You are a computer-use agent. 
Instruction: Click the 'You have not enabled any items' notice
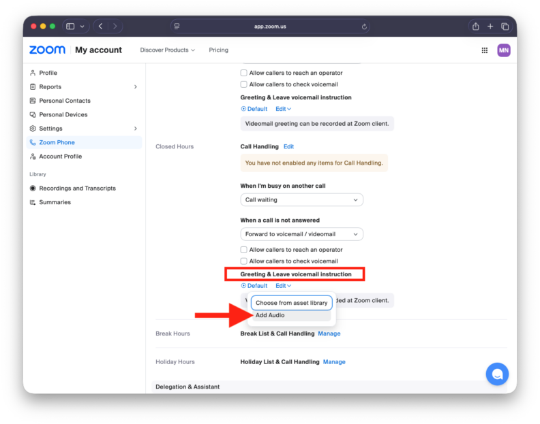(x=314, y=163)
